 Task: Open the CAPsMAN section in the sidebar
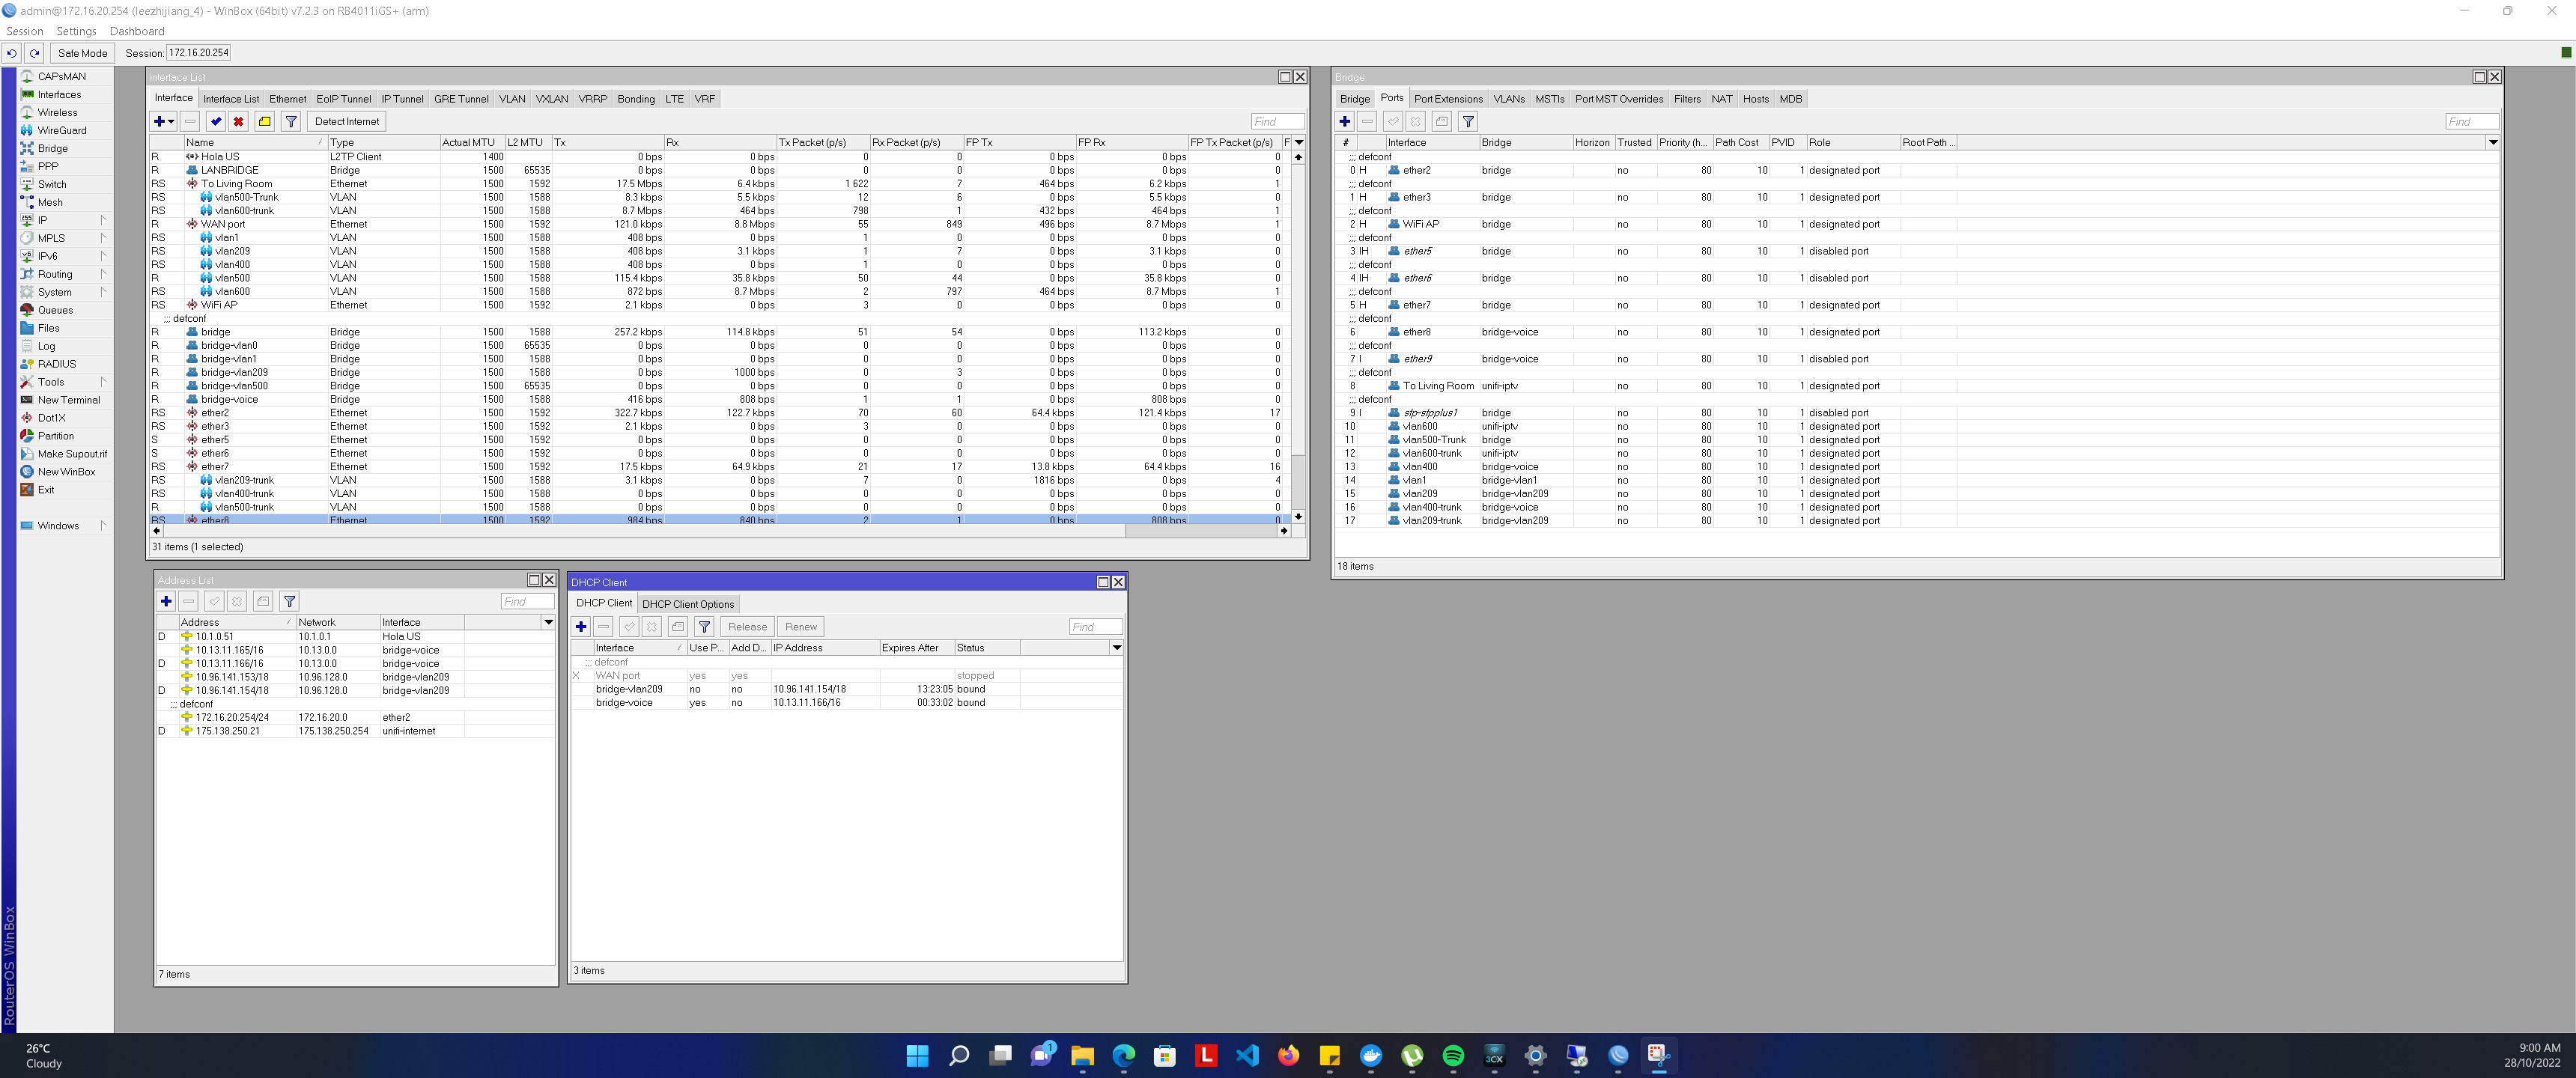(x=62, y=76)
